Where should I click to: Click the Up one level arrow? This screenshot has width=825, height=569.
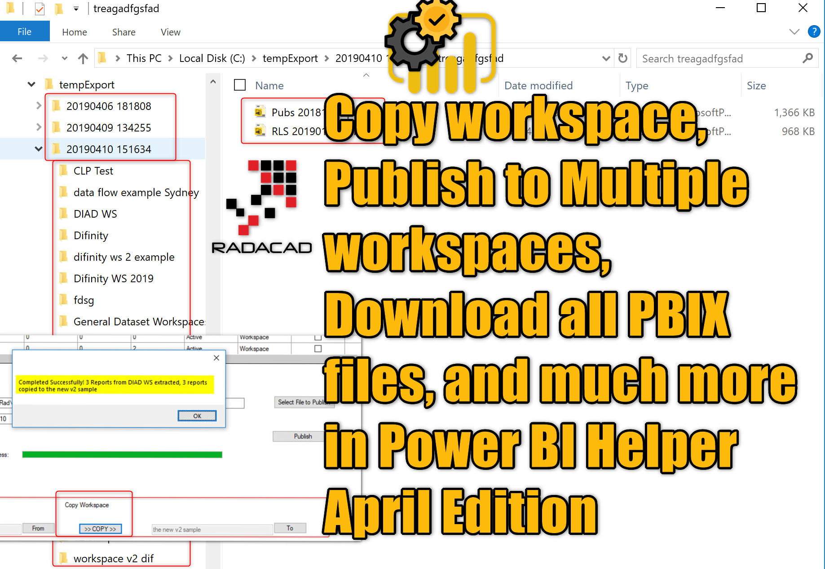click(83, 58)
